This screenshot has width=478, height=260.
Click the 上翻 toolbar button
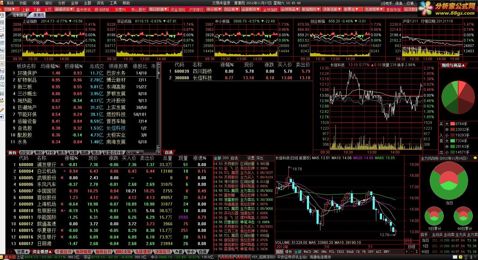tap(26, 9)
